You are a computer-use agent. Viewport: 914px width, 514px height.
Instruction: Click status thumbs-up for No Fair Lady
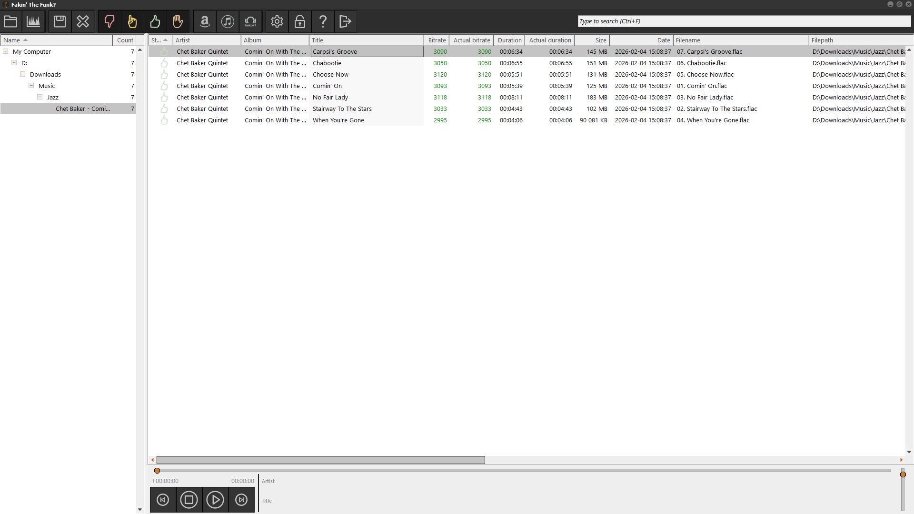pos(164,97)
